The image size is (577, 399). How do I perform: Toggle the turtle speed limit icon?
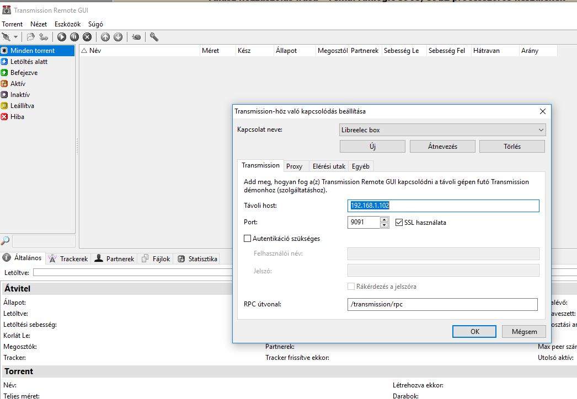point(136,37)
